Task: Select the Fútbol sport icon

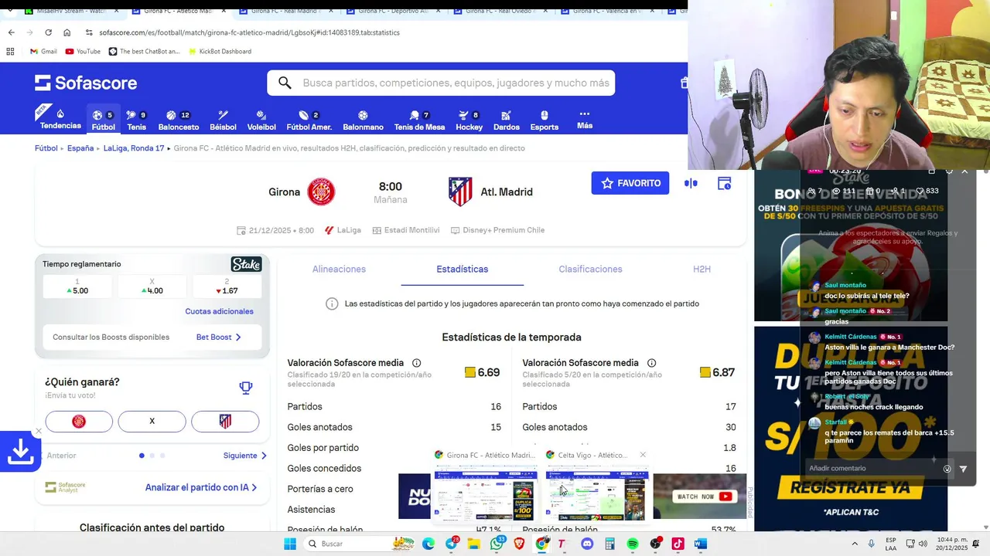Action: pyautogui.click(x=103, y=120)
